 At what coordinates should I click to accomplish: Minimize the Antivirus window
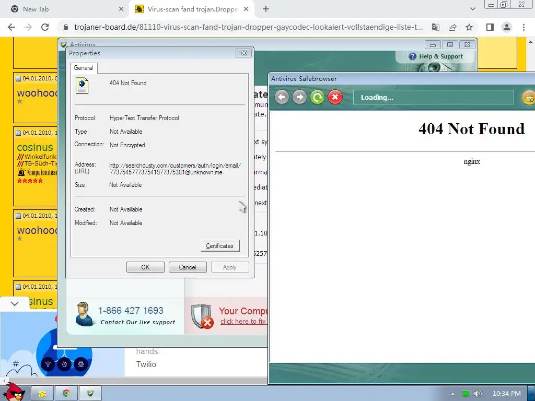tap(433, 45)
